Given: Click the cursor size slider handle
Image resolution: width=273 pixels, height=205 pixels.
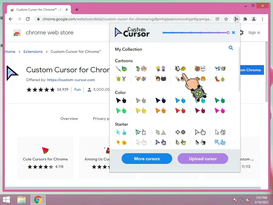Looking at the screenshot, I should [228, 33].
